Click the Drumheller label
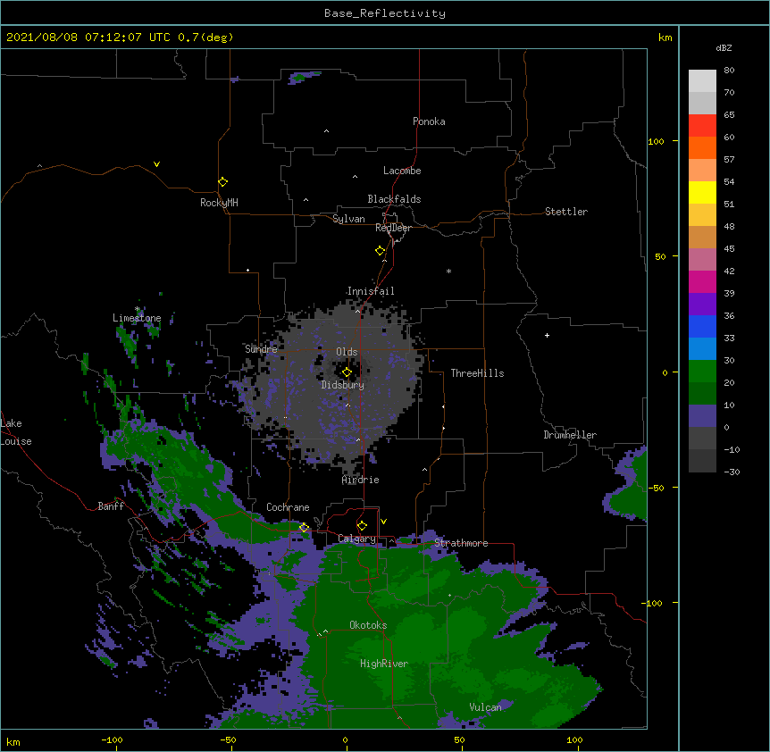Image resolution: width=770 pixels, height=752 pixels. (570, 435)
